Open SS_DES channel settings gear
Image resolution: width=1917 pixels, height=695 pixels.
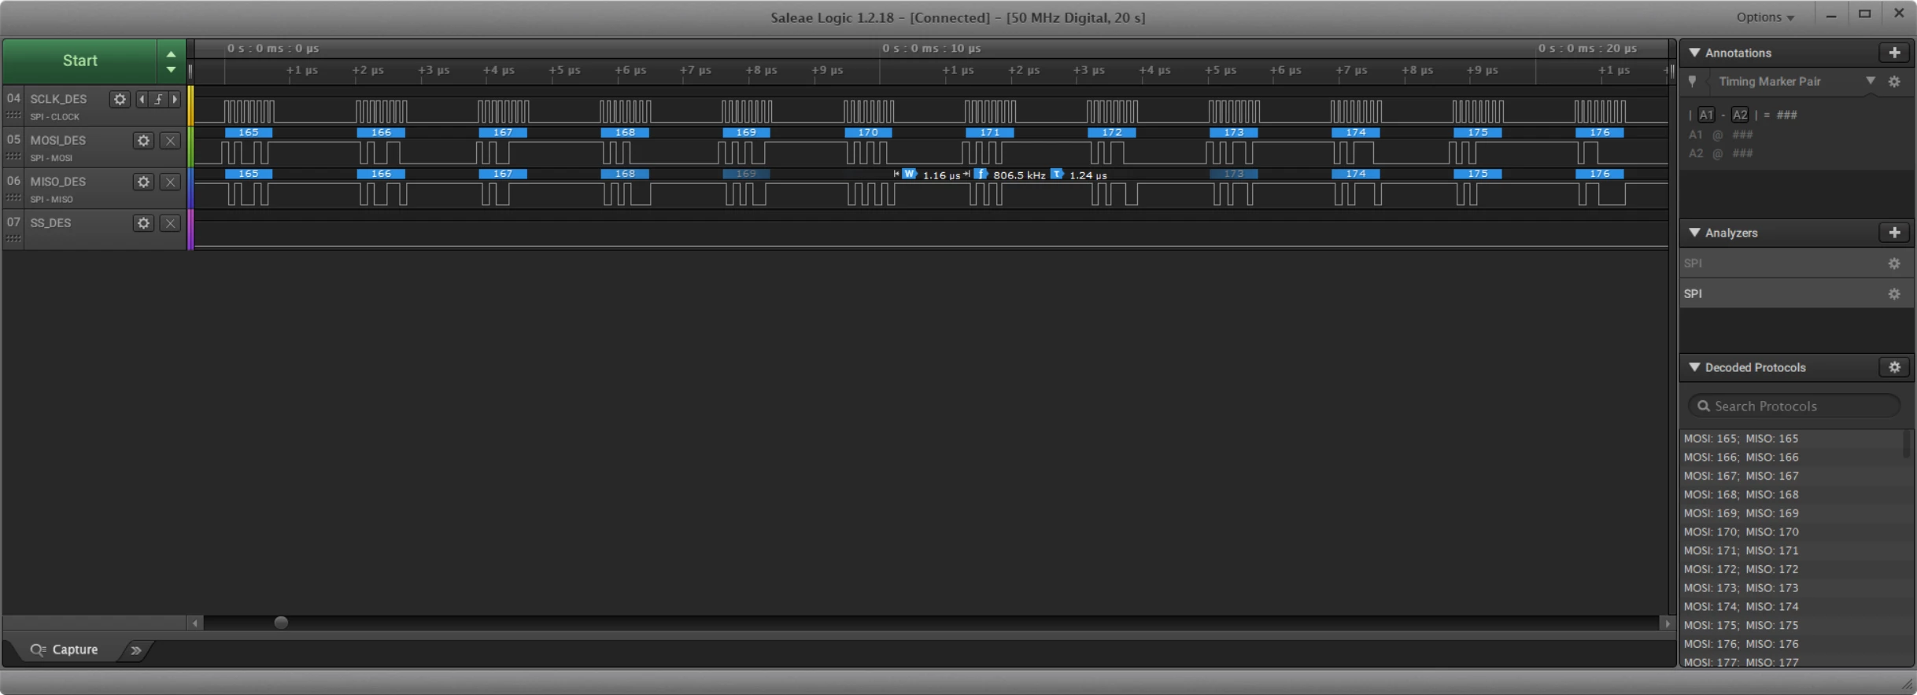143,223
